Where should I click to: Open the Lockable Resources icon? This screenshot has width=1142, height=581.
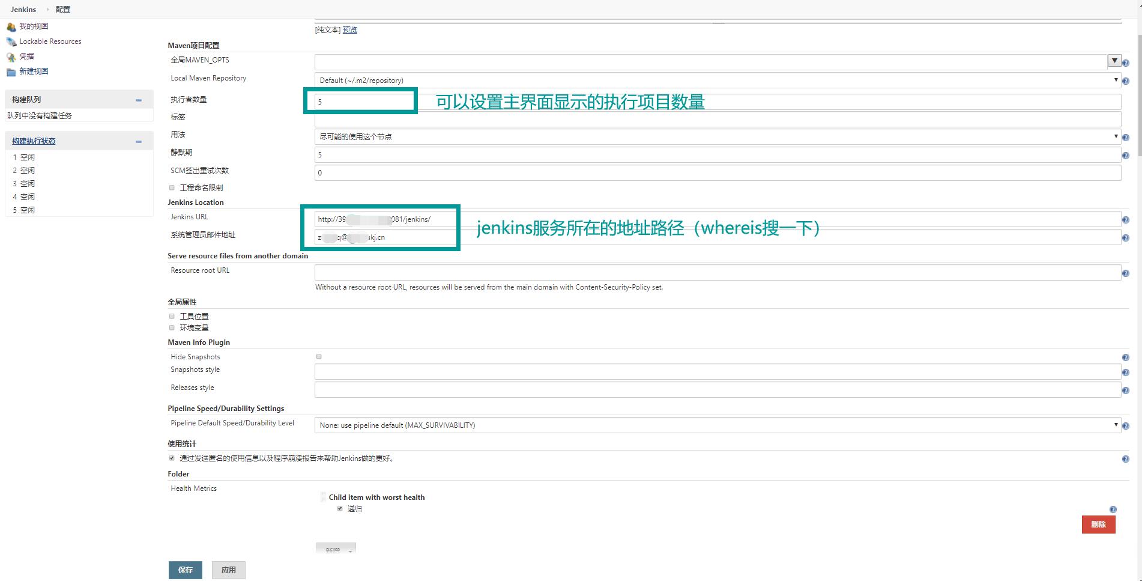11,41
